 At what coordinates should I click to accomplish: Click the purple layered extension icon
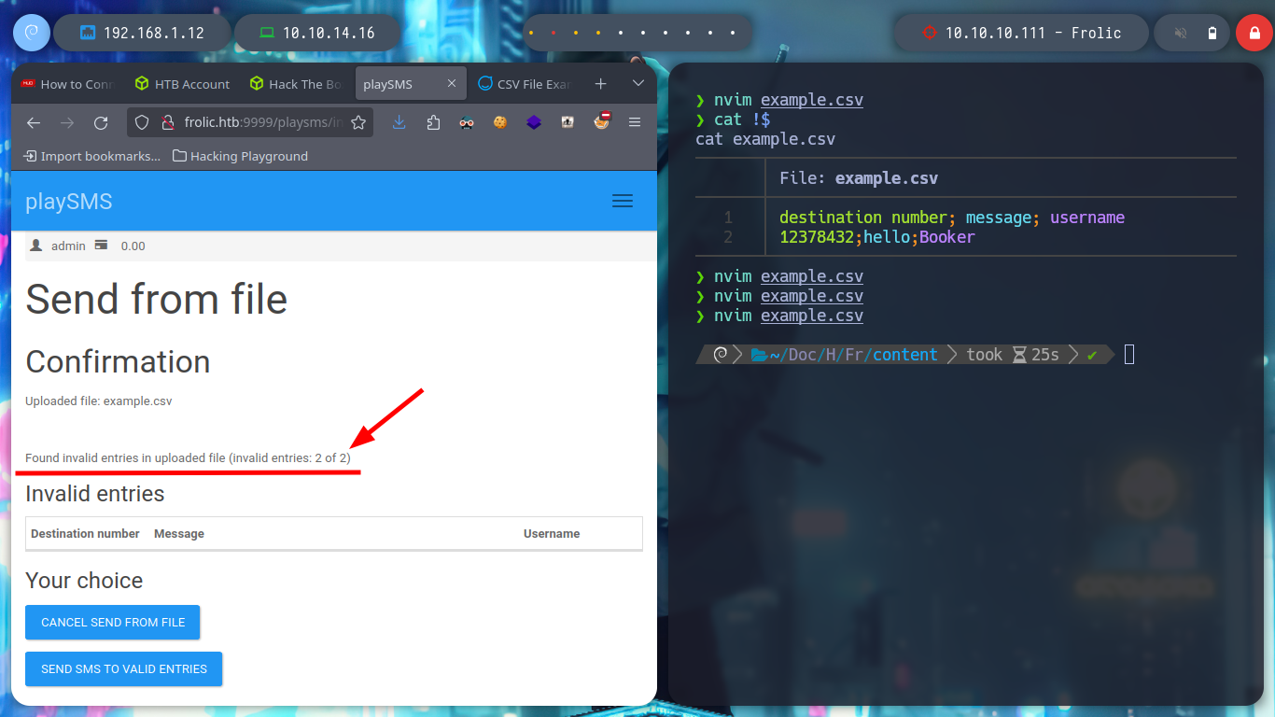pyautogui.click(x=534, y=122)
